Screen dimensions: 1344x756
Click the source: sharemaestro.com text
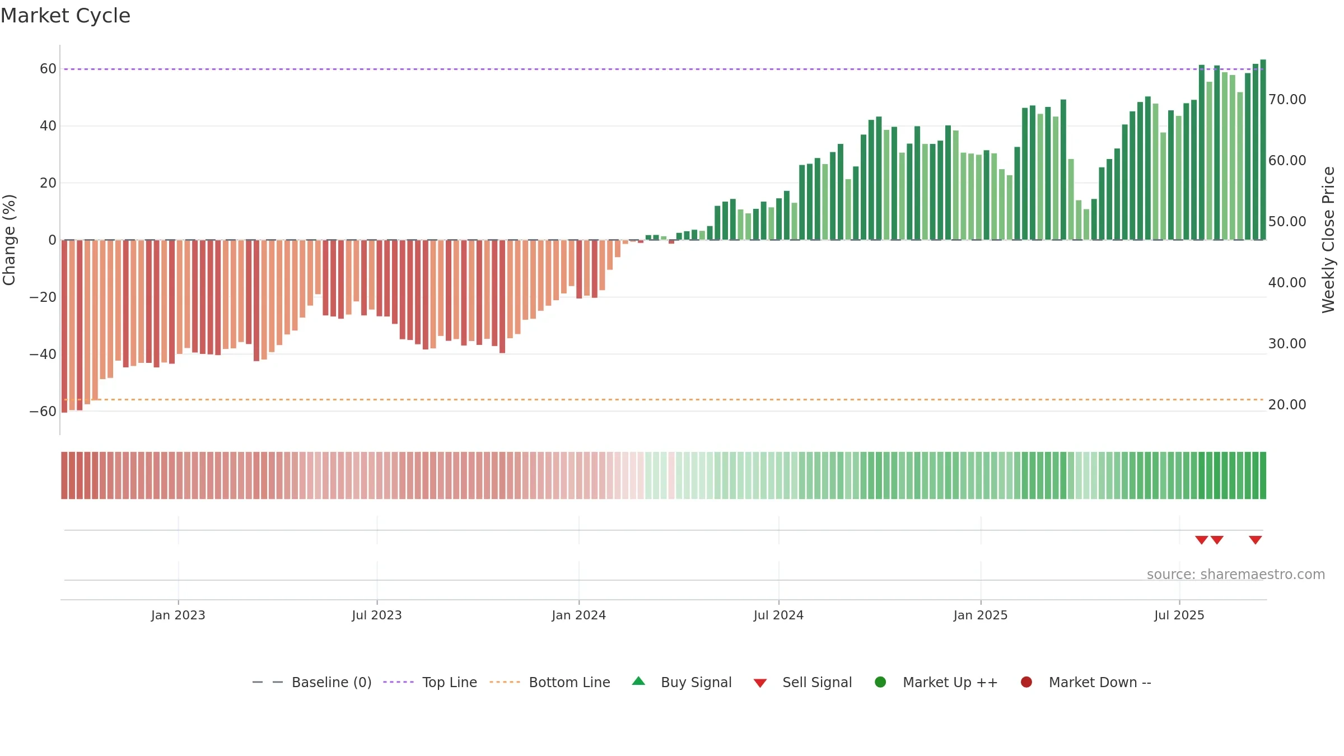point(1236,575)
